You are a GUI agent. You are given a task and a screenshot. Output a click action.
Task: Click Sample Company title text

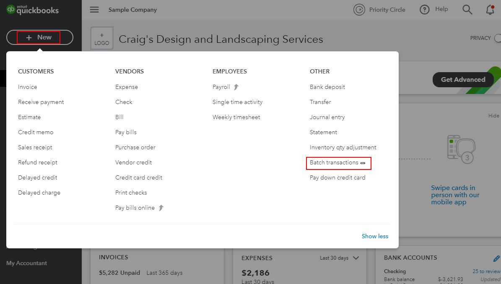(x=132, y=10)
